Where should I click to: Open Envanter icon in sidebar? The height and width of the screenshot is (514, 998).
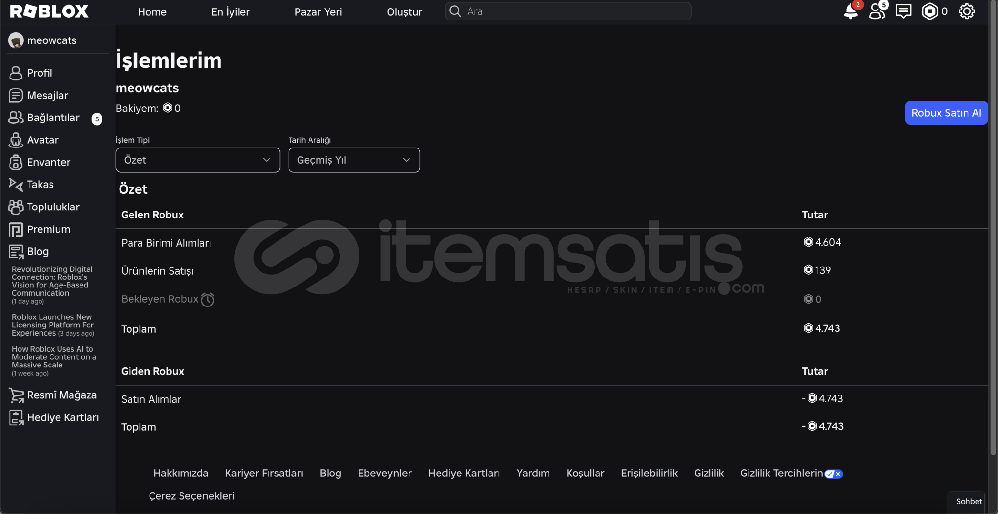pos(16,162)
